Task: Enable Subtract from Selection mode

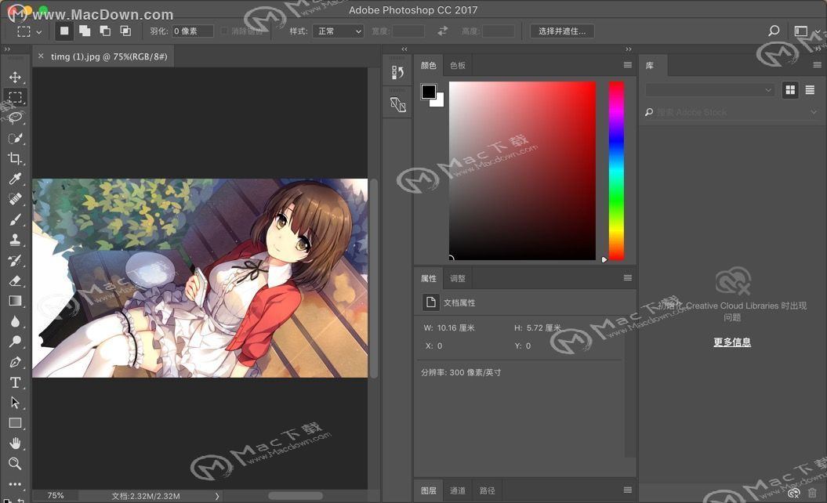Action: tap(105, 31)
